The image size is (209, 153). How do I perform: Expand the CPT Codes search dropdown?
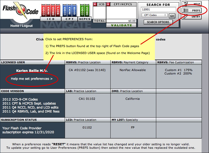tap(154, 15)
